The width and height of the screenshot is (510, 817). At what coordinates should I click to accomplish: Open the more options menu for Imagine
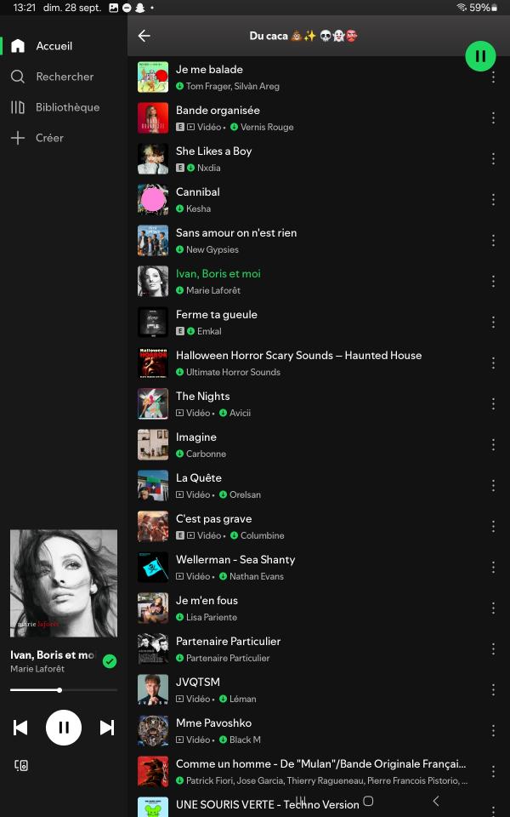pyautogui.click(x=493, y=444)
